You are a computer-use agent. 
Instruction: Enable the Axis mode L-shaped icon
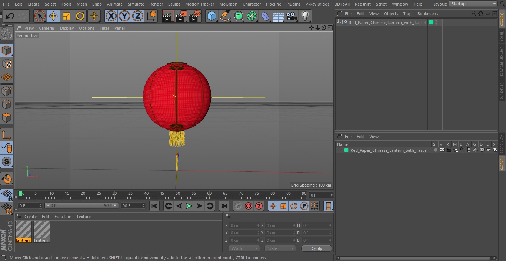(x=7, y=134)
